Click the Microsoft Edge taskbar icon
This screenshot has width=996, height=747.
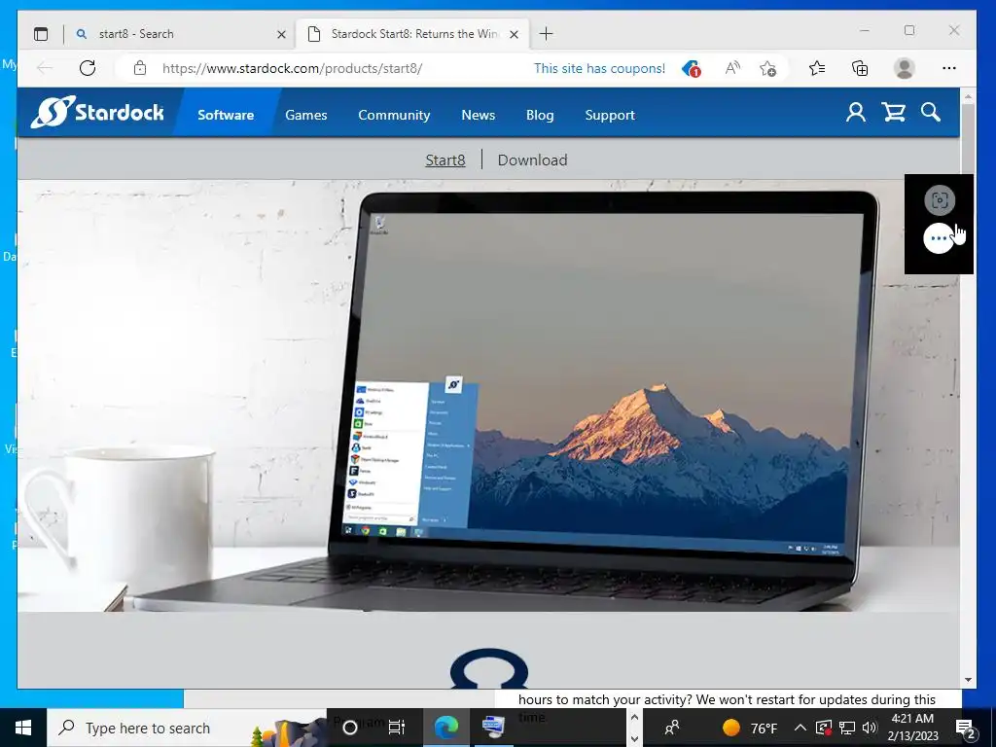(445, 728)
